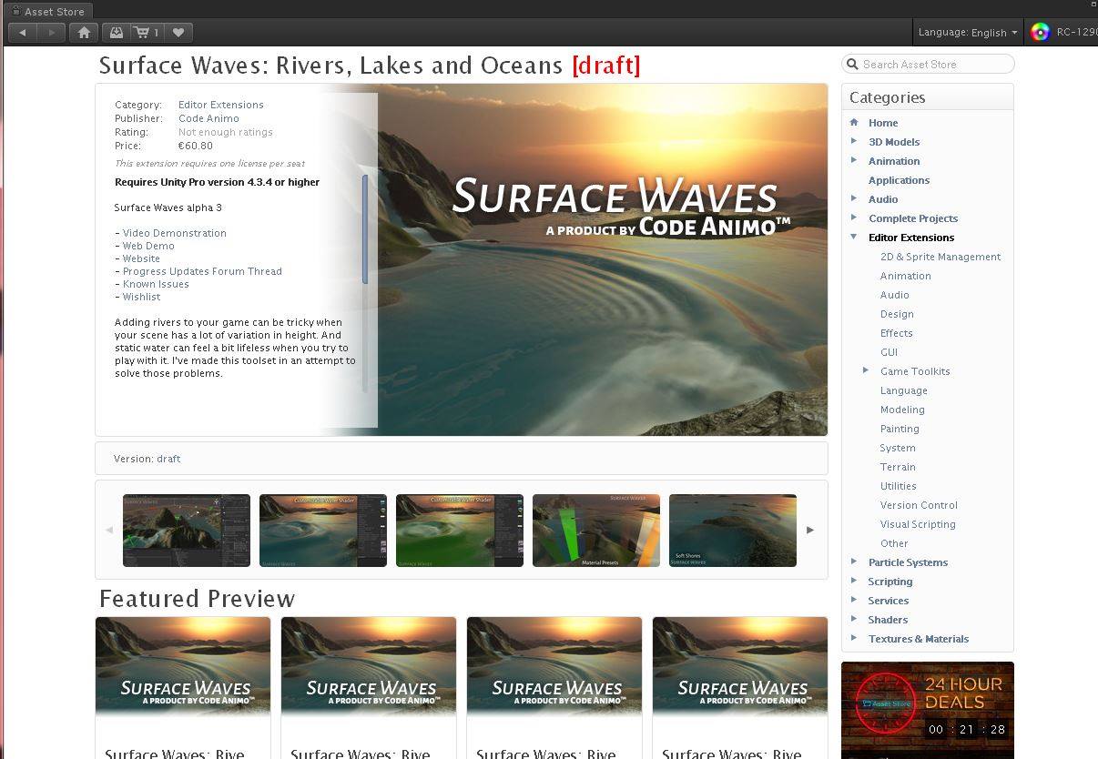Click the Surface Waves main banner image
Viewport: 1098px width, 759px height.
(x=602, y=259)
